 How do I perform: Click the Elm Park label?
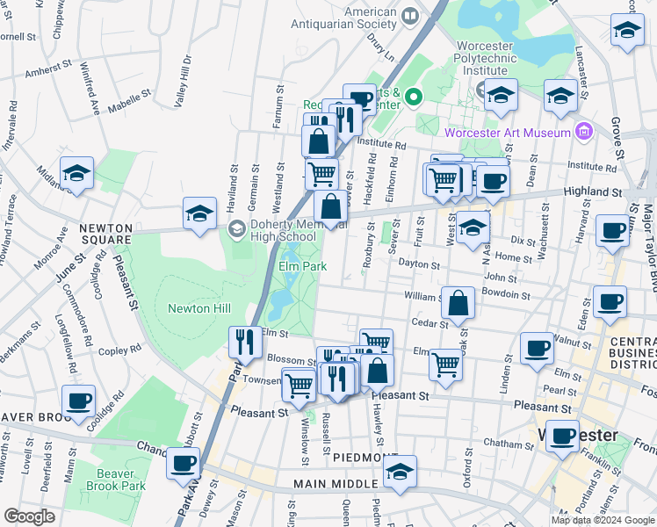302,266
